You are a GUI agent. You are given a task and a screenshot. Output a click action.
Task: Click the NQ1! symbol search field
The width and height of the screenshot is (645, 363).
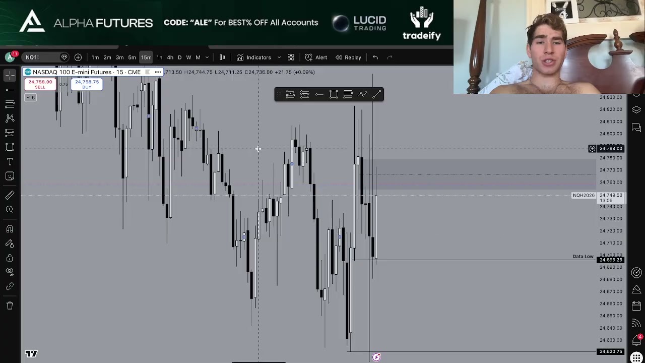[x=45, y=57]
